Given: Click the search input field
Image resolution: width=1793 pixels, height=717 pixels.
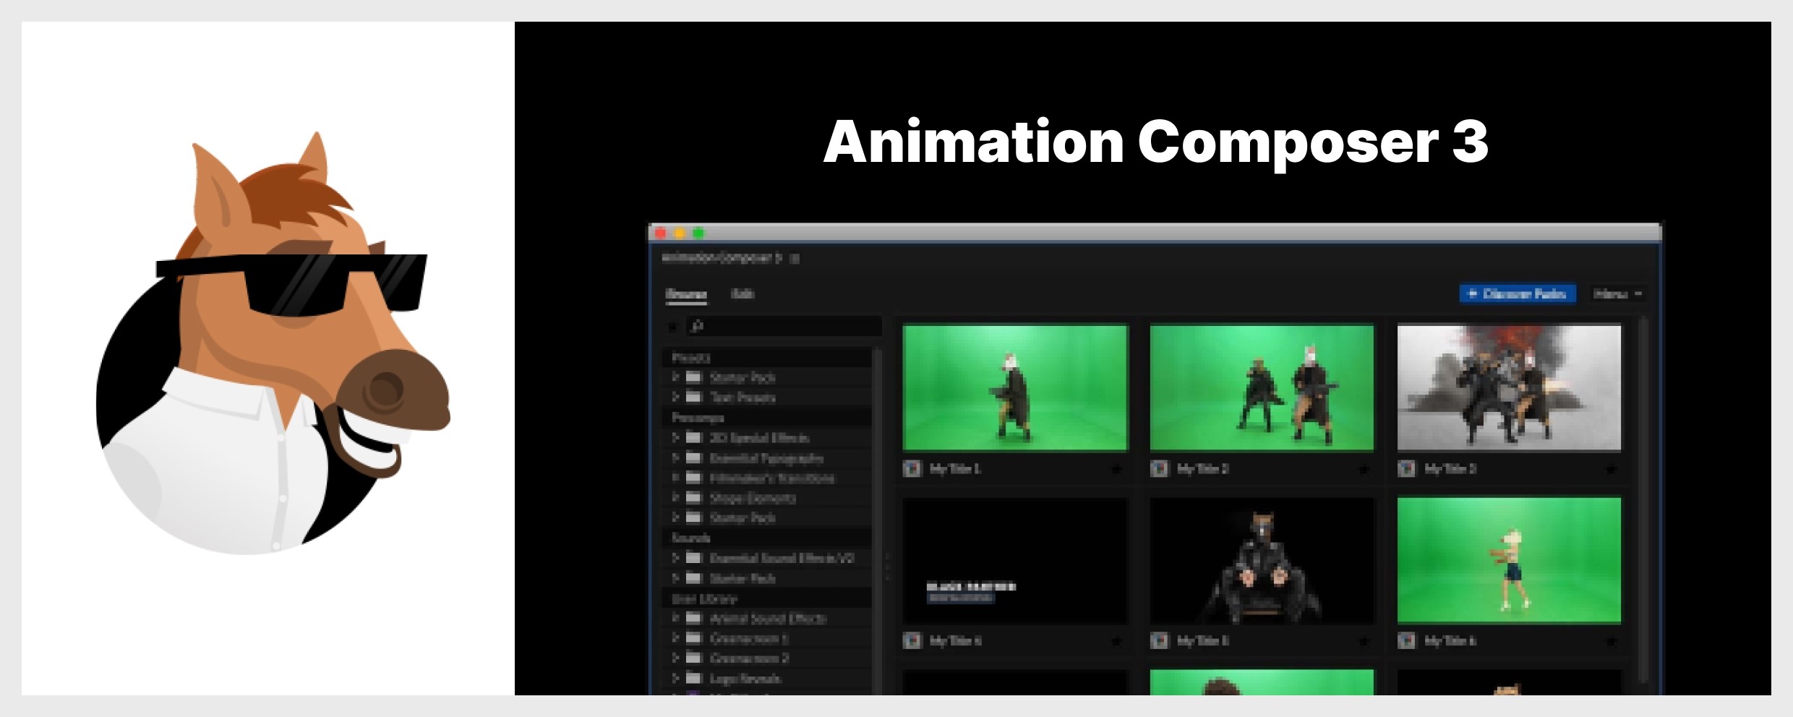Looking at the screenshot, I should click(784, 326).
